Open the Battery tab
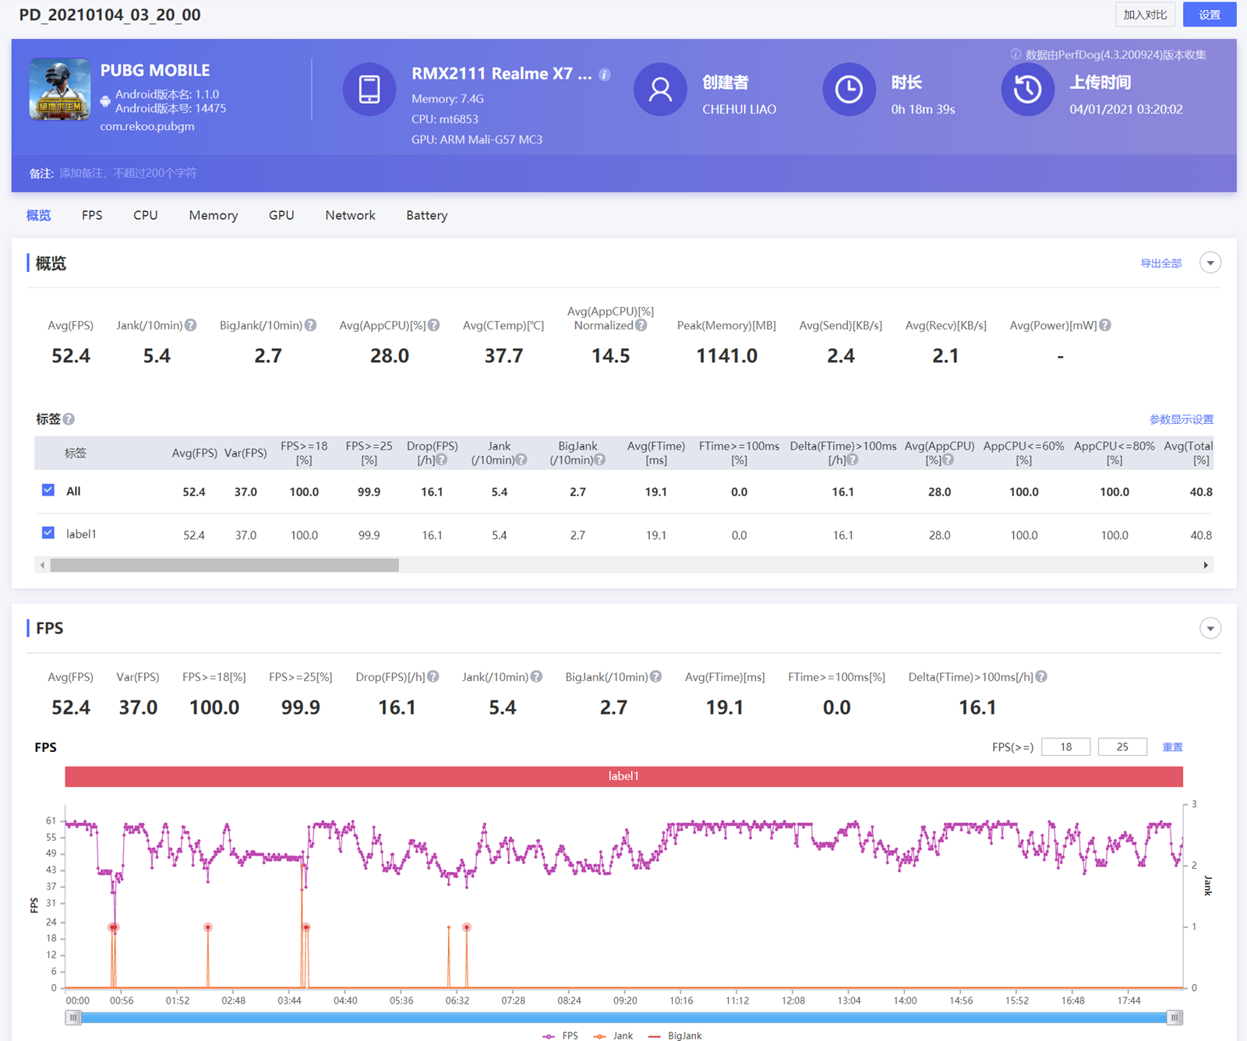 click(x=426, y=215)
